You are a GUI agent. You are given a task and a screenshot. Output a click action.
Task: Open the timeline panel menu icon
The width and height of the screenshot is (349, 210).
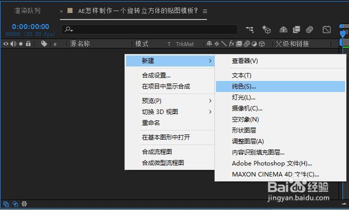coord(205,11)
